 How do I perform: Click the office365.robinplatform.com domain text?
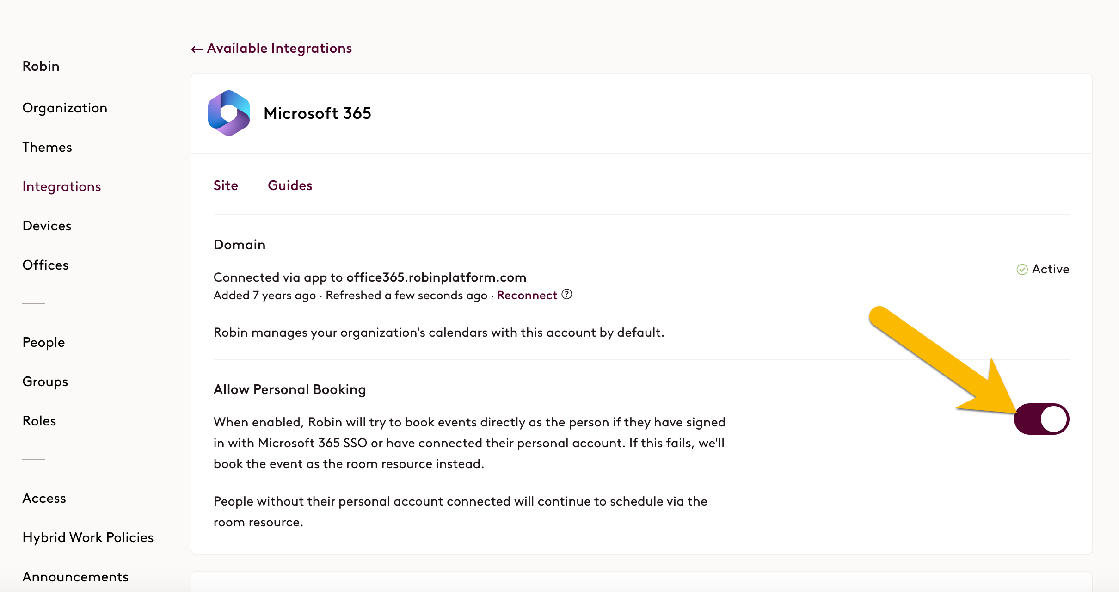436,277
